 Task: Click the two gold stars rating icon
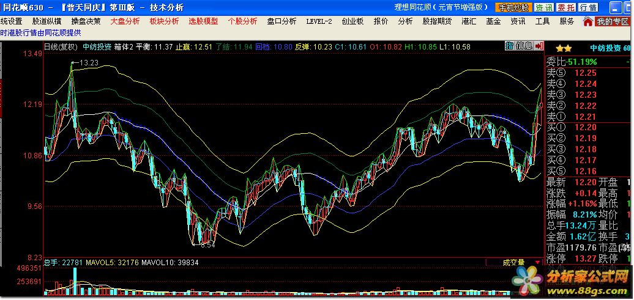point(564,48)
